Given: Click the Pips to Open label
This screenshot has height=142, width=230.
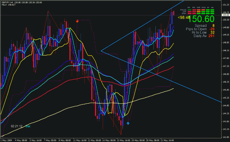Looking at the screenshot, I should tap(196, 29).
